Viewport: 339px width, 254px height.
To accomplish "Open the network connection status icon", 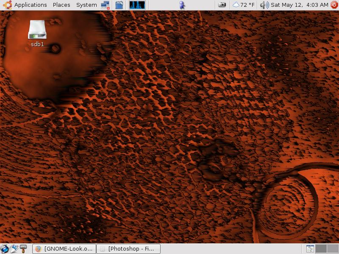I will pyautogui.click(x=105, y=5).
